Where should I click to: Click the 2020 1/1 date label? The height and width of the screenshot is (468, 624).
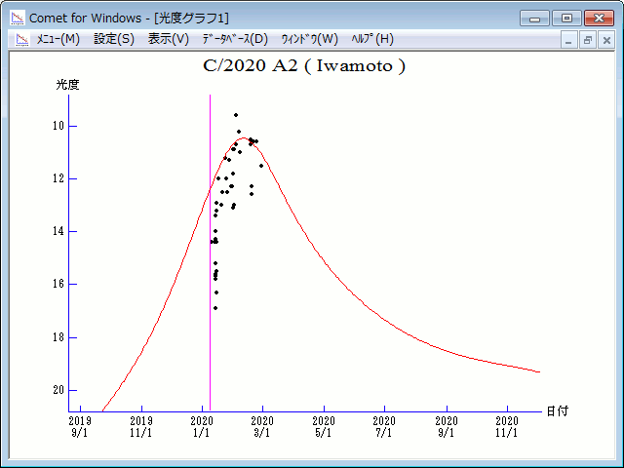[202, 427]
